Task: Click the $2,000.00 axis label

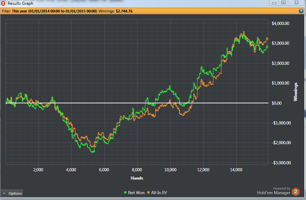Action: click(x=280, y=63)
